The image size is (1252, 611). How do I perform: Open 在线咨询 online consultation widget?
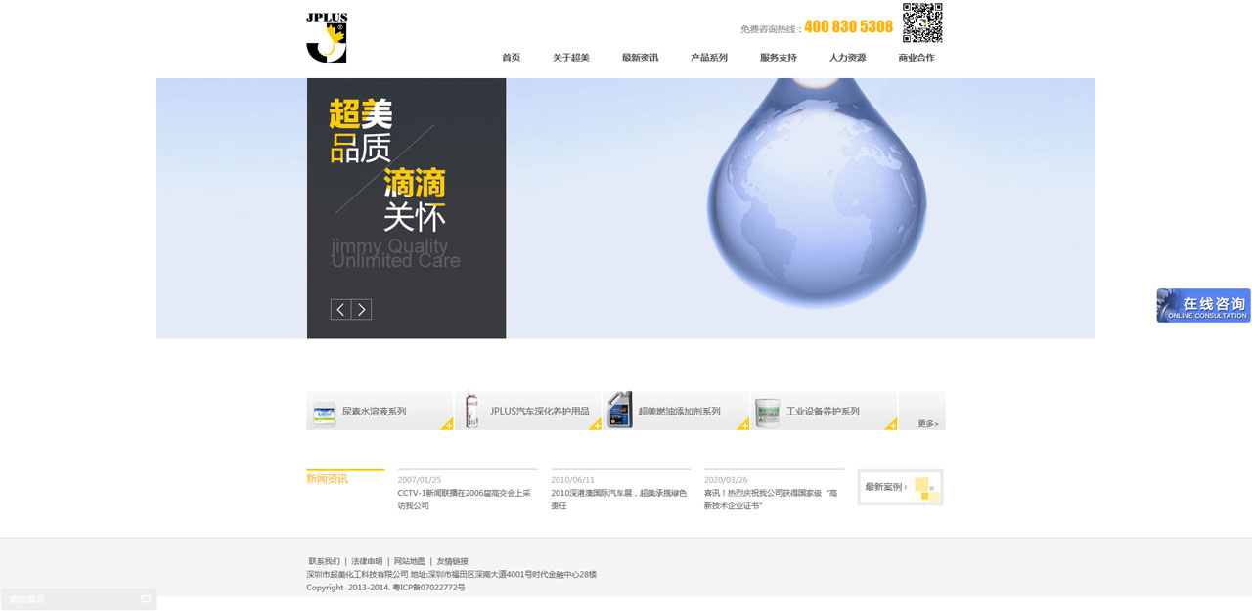point(1204,305)
